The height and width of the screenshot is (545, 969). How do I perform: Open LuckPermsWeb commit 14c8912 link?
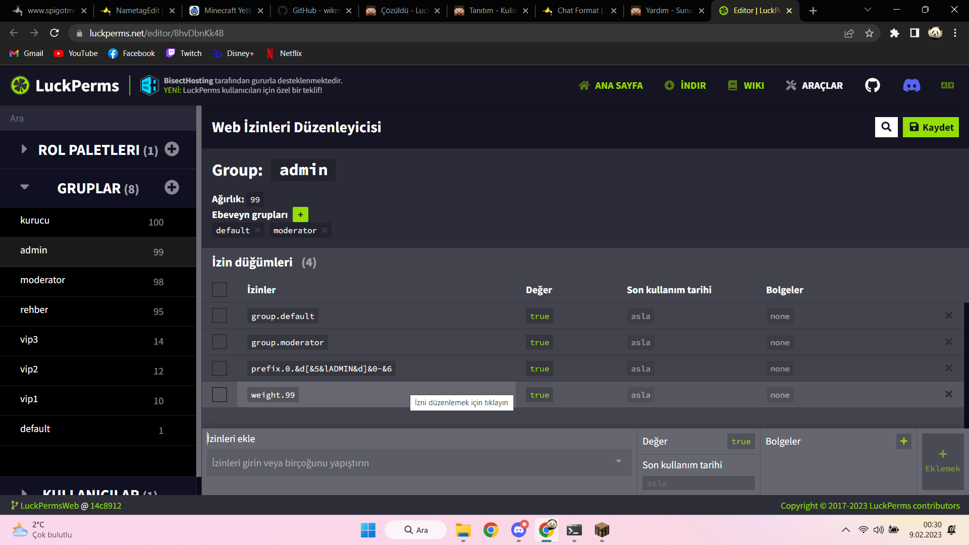(x=105, y=506)
